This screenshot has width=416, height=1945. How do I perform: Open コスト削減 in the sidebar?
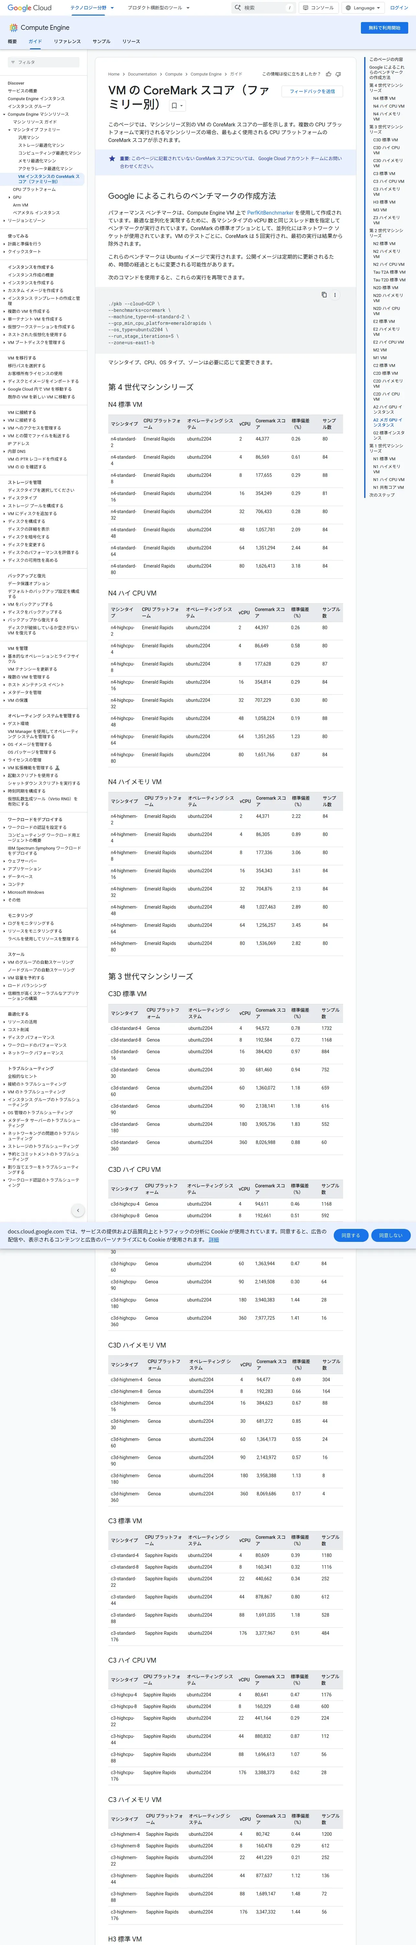[18, 1029]
